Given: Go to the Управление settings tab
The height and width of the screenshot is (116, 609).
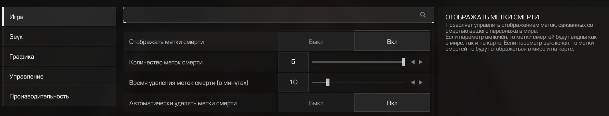Looking at the screenshot, I should click(x=59, y=76).
